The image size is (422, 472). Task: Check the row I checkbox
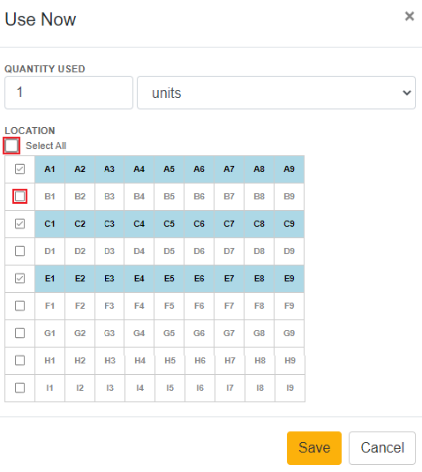point(20,387)
